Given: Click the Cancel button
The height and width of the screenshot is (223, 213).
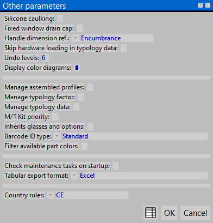Looking at the screenshot, I should [x=195, y=213].
